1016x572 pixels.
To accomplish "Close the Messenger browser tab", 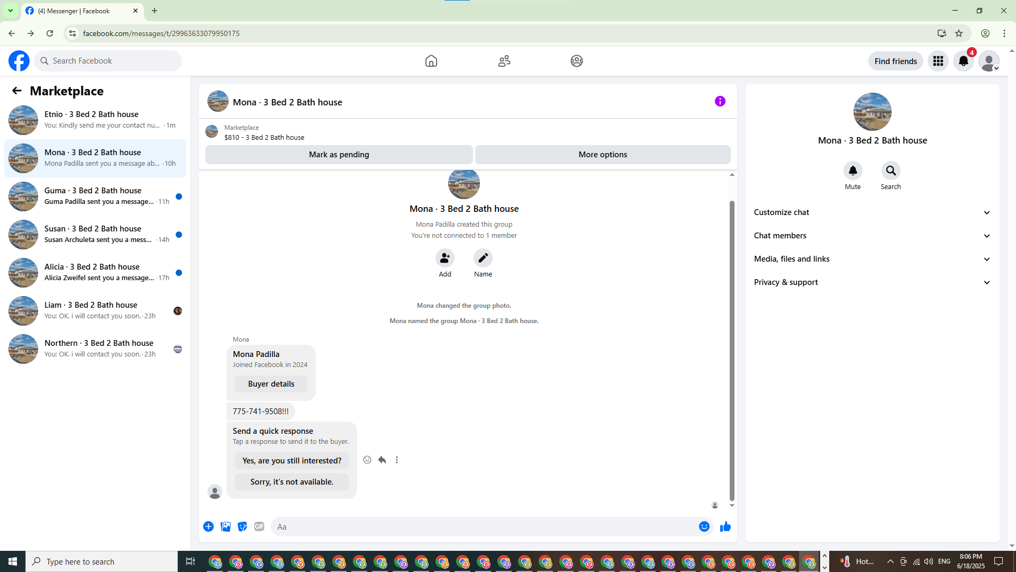I will point(135,11).
